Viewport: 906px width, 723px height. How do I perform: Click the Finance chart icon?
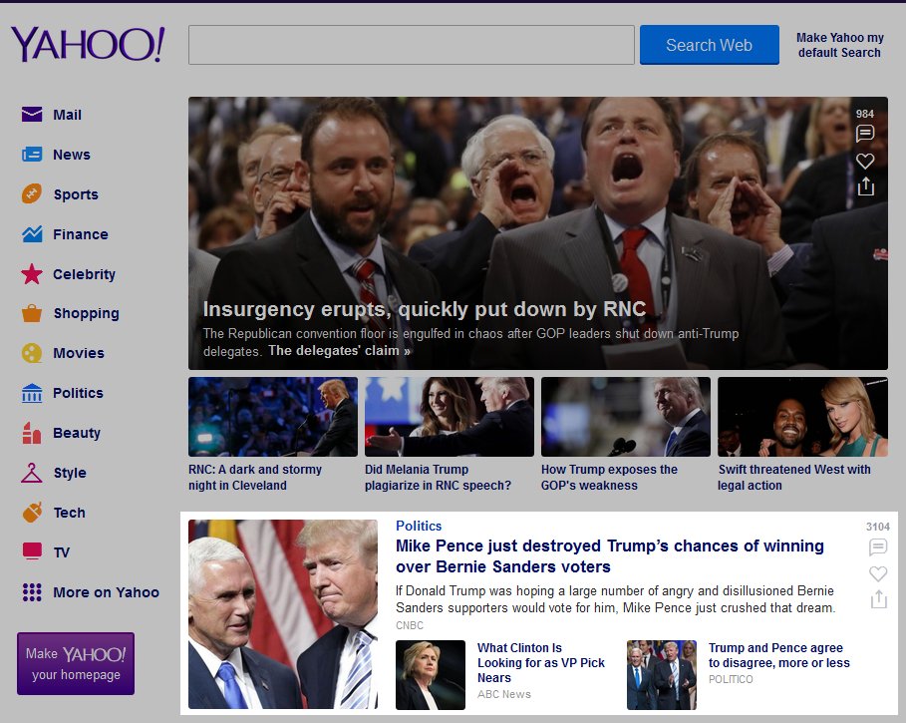[32, 233]
